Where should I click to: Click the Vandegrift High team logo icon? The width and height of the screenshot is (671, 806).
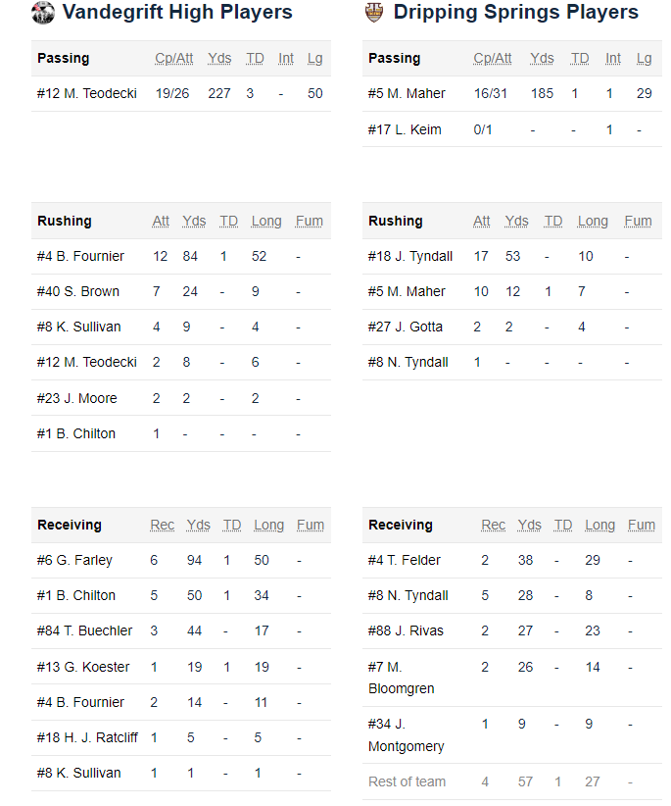click(43, 13)
